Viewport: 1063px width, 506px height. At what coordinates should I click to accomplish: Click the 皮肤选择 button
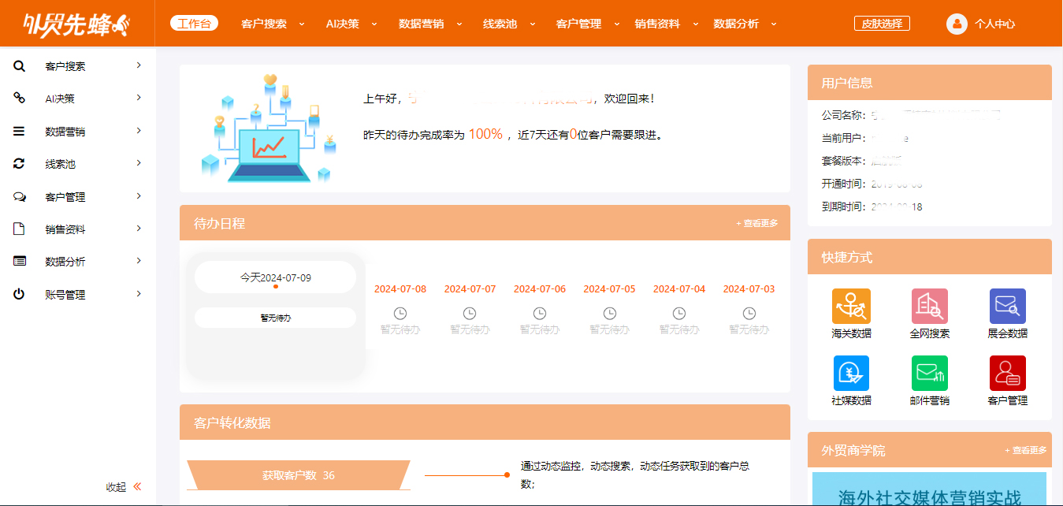[882, 24]
